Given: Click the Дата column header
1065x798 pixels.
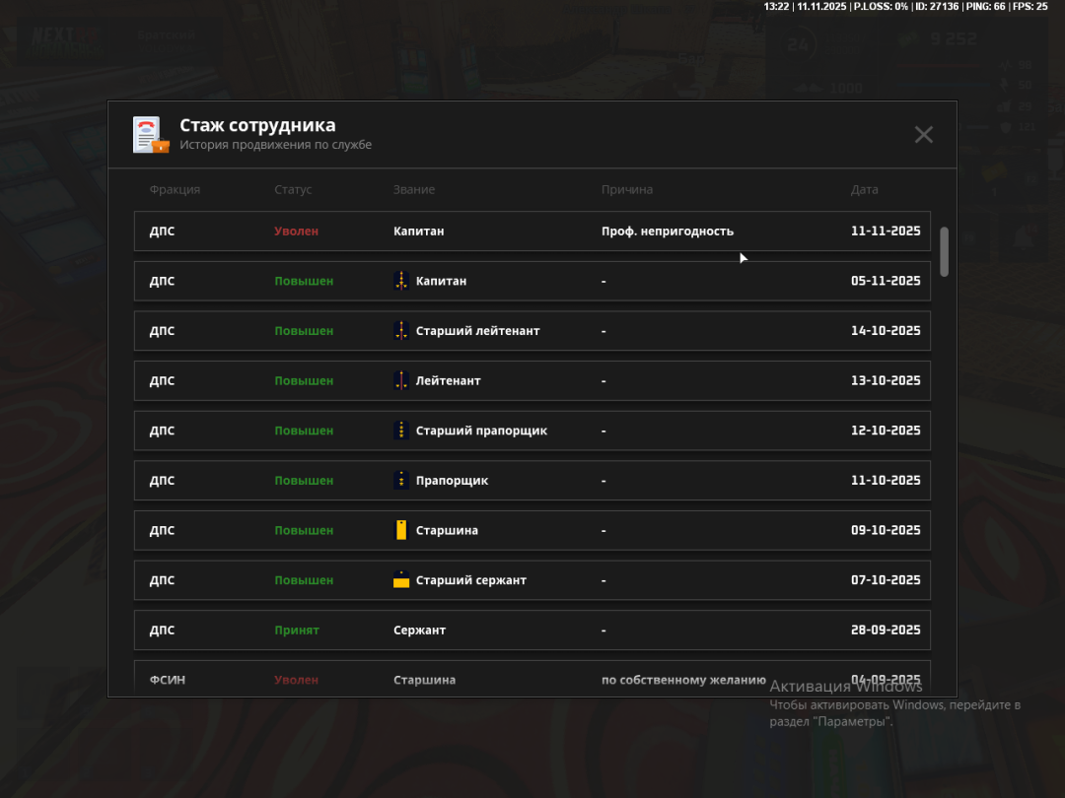Looking at the screenshot, I should pos(864,189).
